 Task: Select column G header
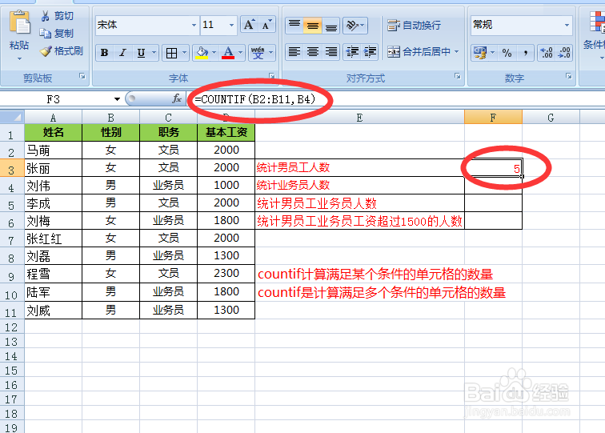click(x=551, y=118)
